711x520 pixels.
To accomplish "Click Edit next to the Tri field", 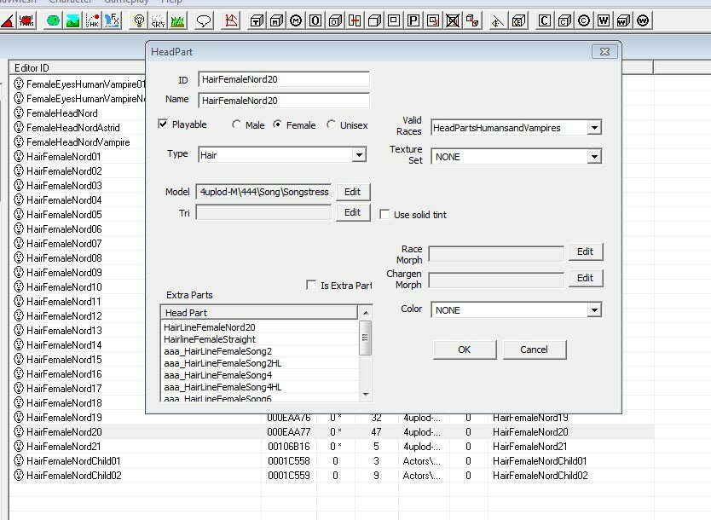I will 353,212.
